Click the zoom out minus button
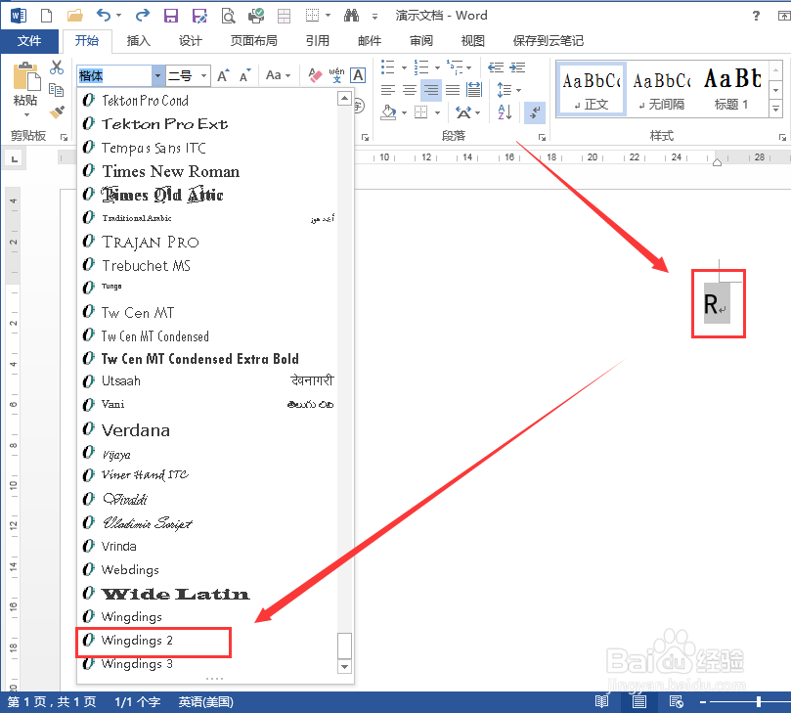This screenshot has width=791, height=713. pyautogui.click(x=703, y=701)
